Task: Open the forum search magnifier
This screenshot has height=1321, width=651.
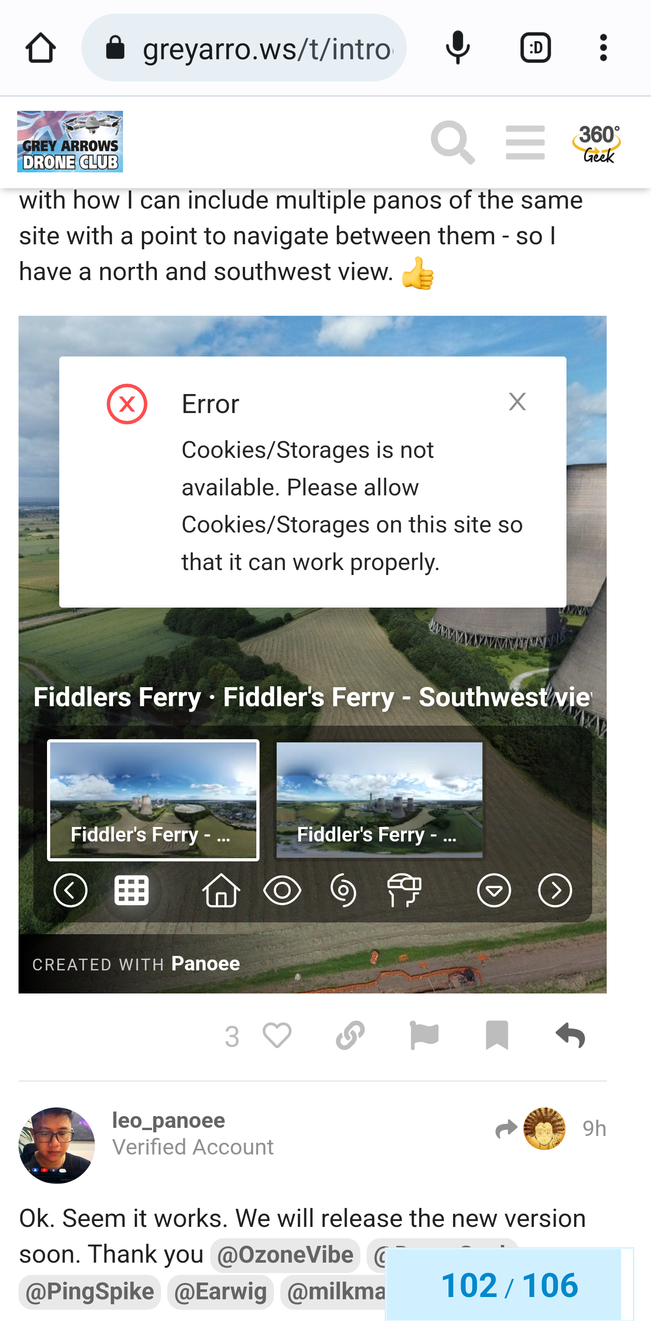Action: (x=453, y=142)
